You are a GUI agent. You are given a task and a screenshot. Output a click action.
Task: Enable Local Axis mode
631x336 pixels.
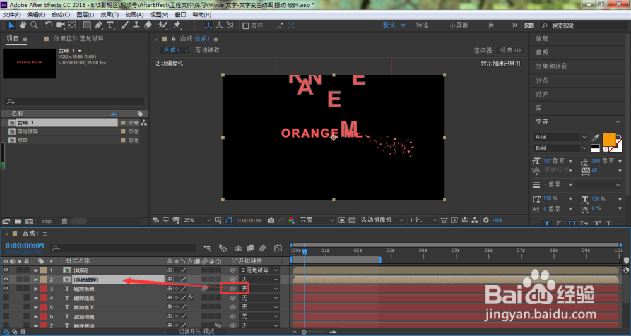point(208,25)
